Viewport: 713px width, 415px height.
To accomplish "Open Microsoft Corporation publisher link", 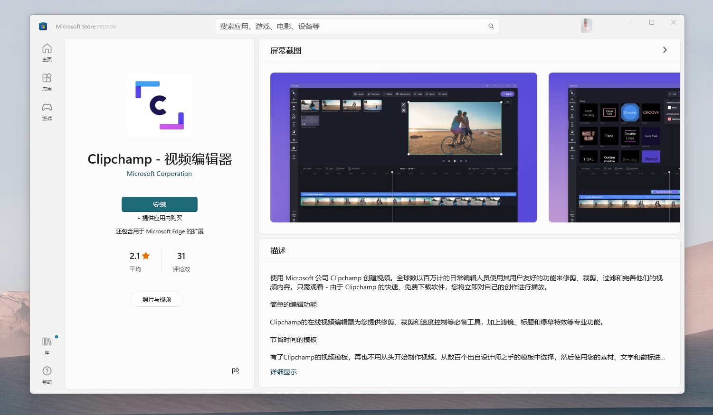I will [x=160, y=174].
